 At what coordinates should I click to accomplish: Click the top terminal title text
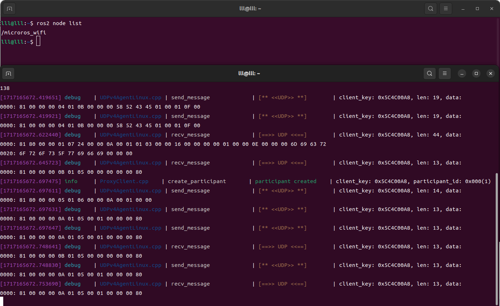click(250, 9)
